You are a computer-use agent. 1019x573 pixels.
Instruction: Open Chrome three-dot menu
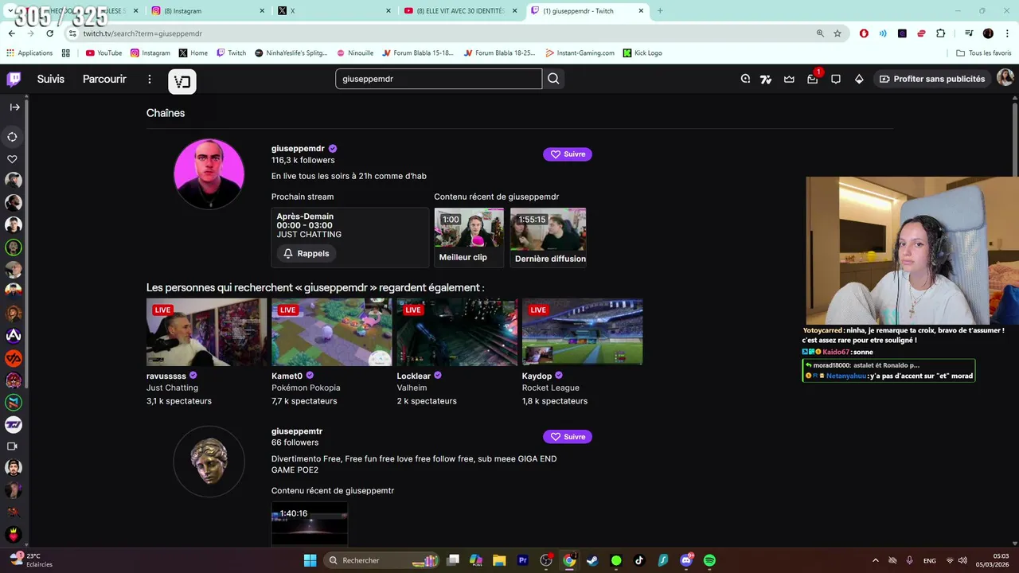point(1006,33)
